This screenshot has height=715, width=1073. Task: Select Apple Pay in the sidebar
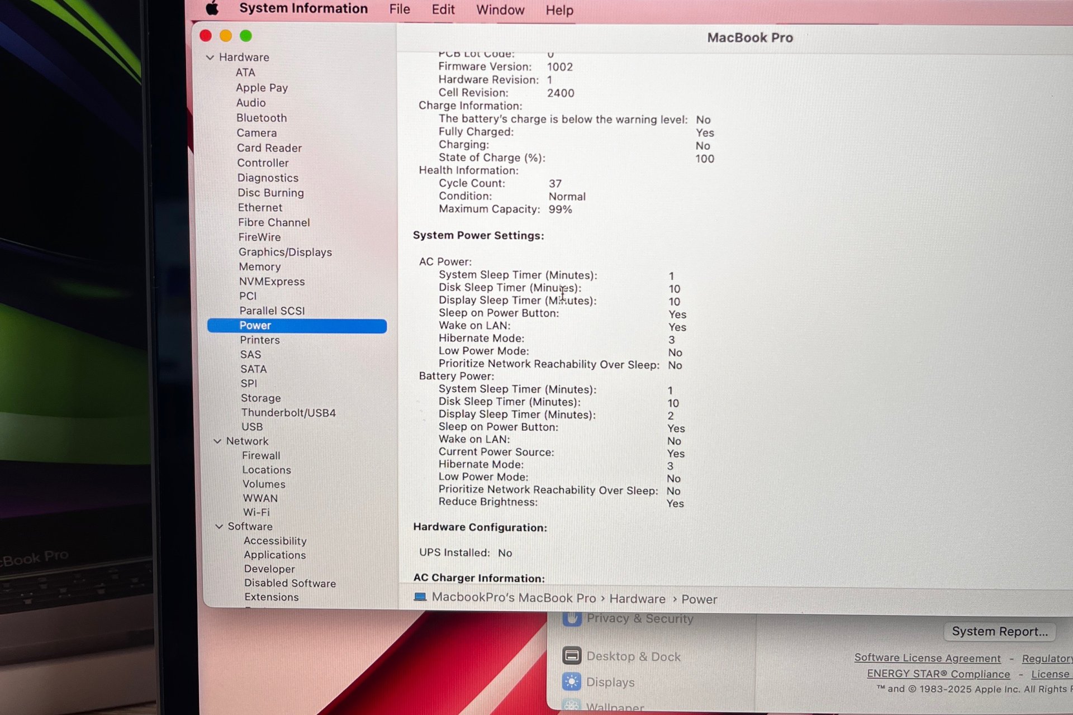pos(262,88)
